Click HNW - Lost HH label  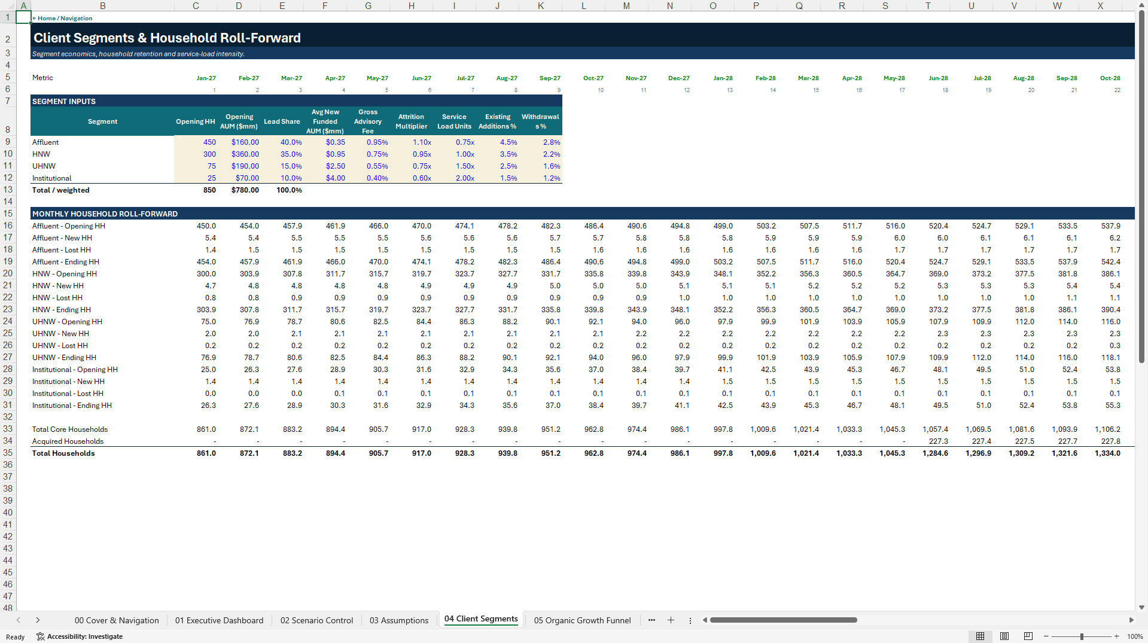[57, 297]
